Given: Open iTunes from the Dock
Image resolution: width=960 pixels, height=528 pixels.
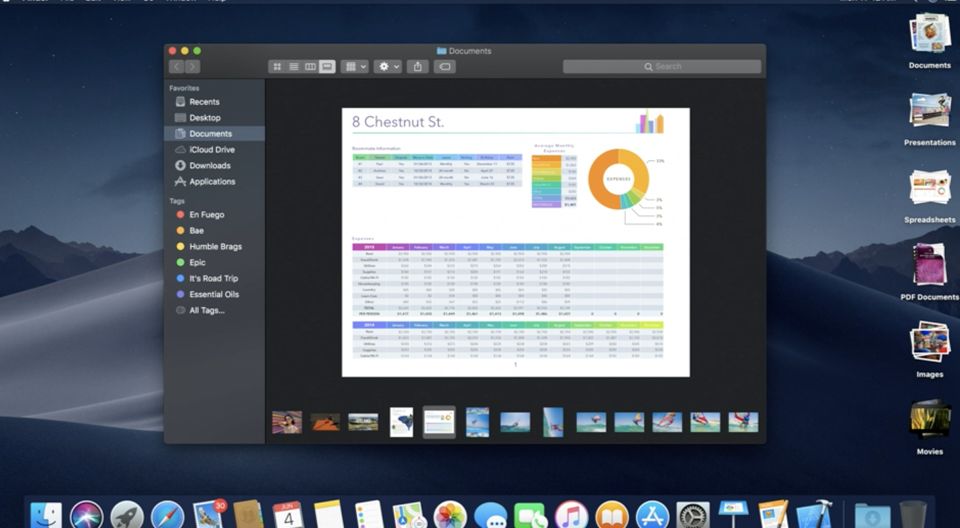Looking at the screenshot, I should 571,516.
